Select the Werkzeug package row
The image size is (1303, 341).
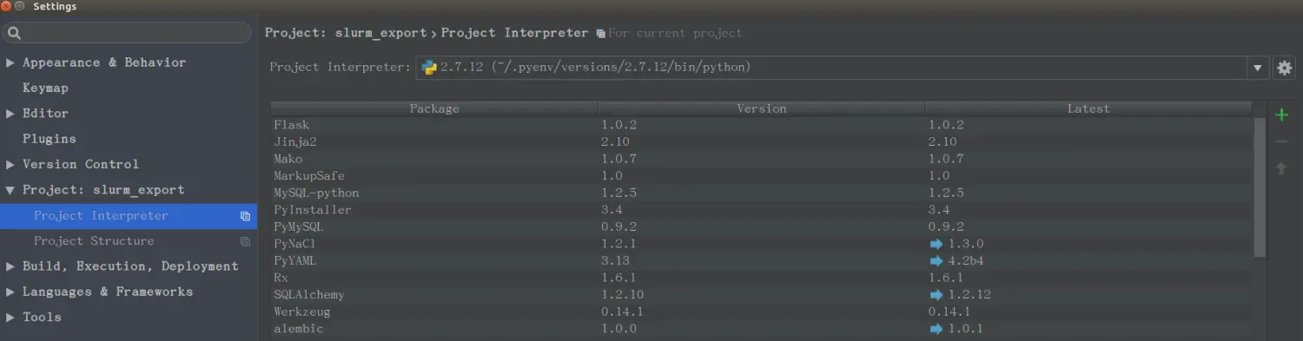point(762,311)
